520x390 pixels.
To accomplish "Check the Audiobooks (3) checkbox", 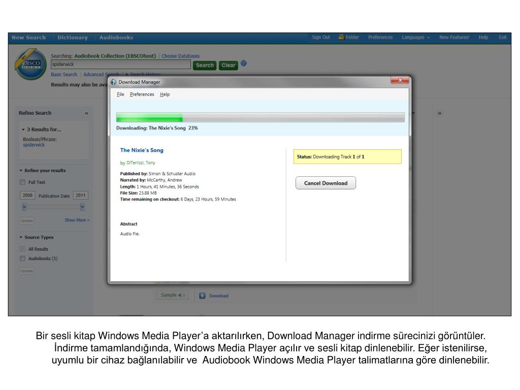I will pyautogui.click(x=22, y=258).
